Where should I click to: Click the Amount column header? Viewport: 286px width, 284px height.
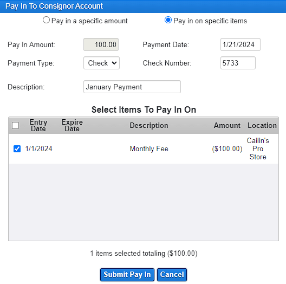click(227, 125)
